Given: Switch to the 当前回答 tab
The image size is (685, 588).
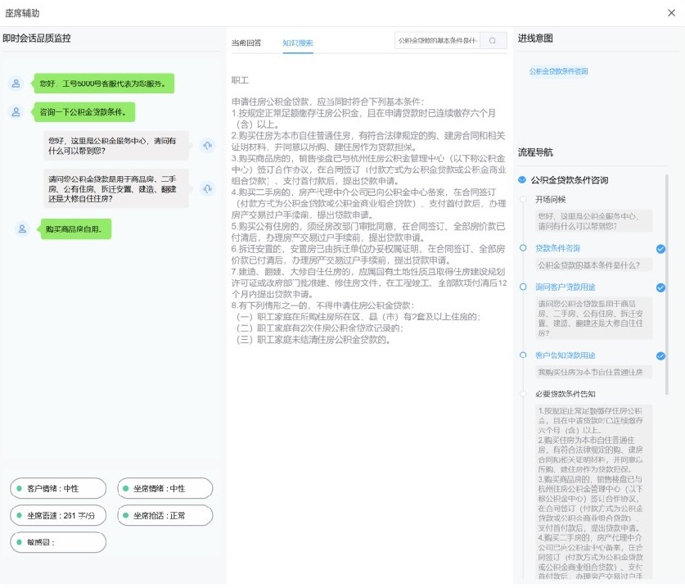Looking at the screenshot, I should (x=246, y=43).
